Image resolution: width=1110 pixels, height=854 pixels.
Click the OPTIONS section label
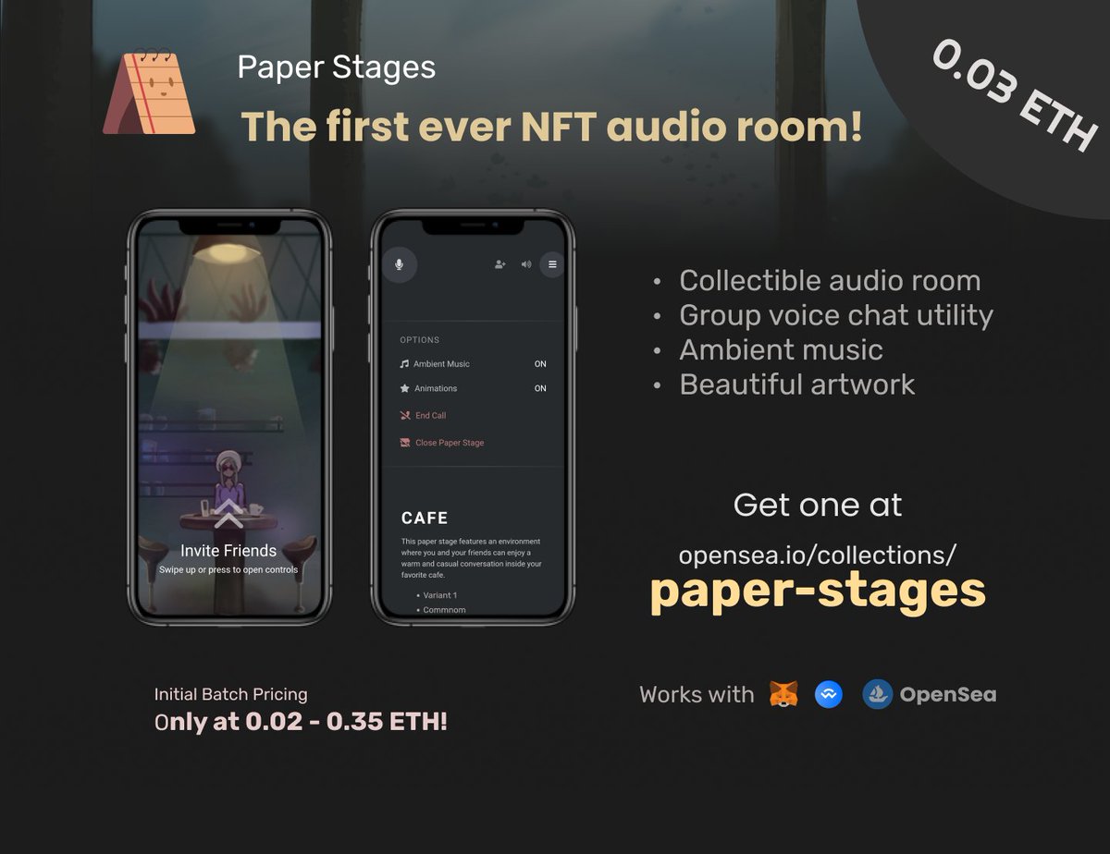click(420, 340)
